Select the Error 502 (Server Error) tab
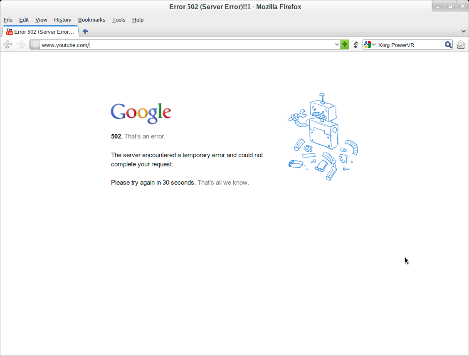The height and width of the screenshot is (356, 469). (x=41, y=32)
